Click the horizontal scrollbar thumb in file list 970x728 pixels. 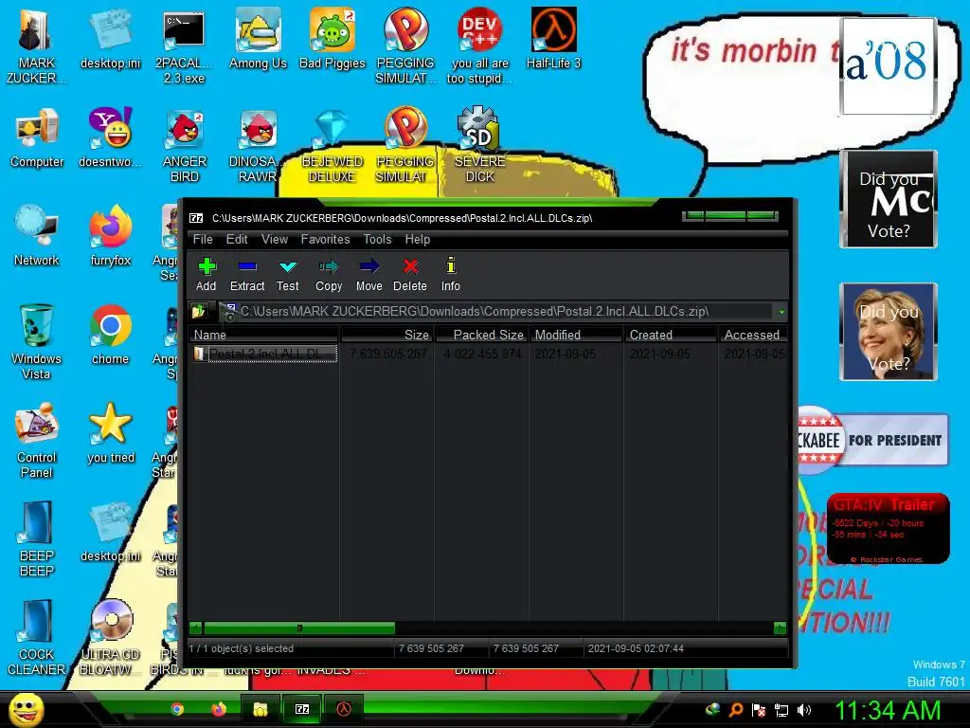[x=299, y=628]
